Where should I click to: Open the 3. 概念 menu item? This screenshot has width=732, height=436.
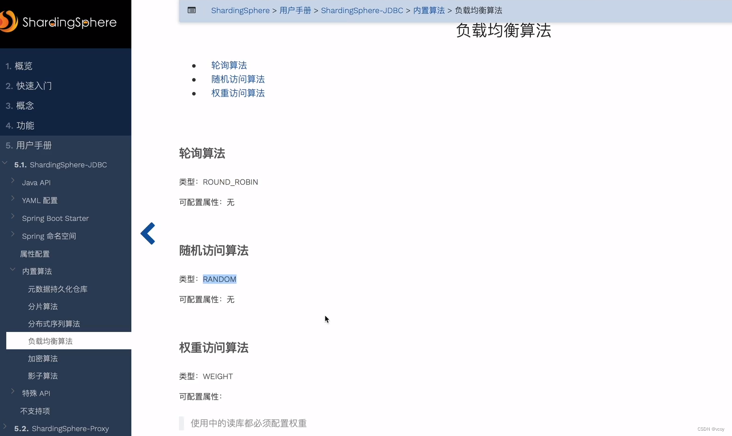(20, 105)
